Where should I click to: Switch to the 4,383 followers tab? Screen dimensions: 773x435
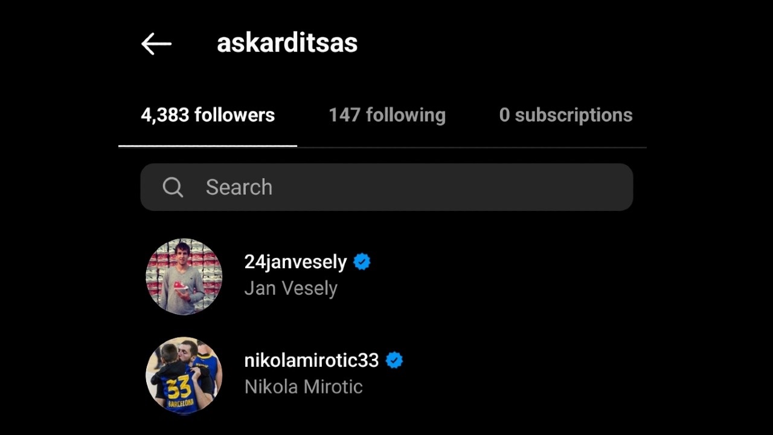(x=208, y=115)
